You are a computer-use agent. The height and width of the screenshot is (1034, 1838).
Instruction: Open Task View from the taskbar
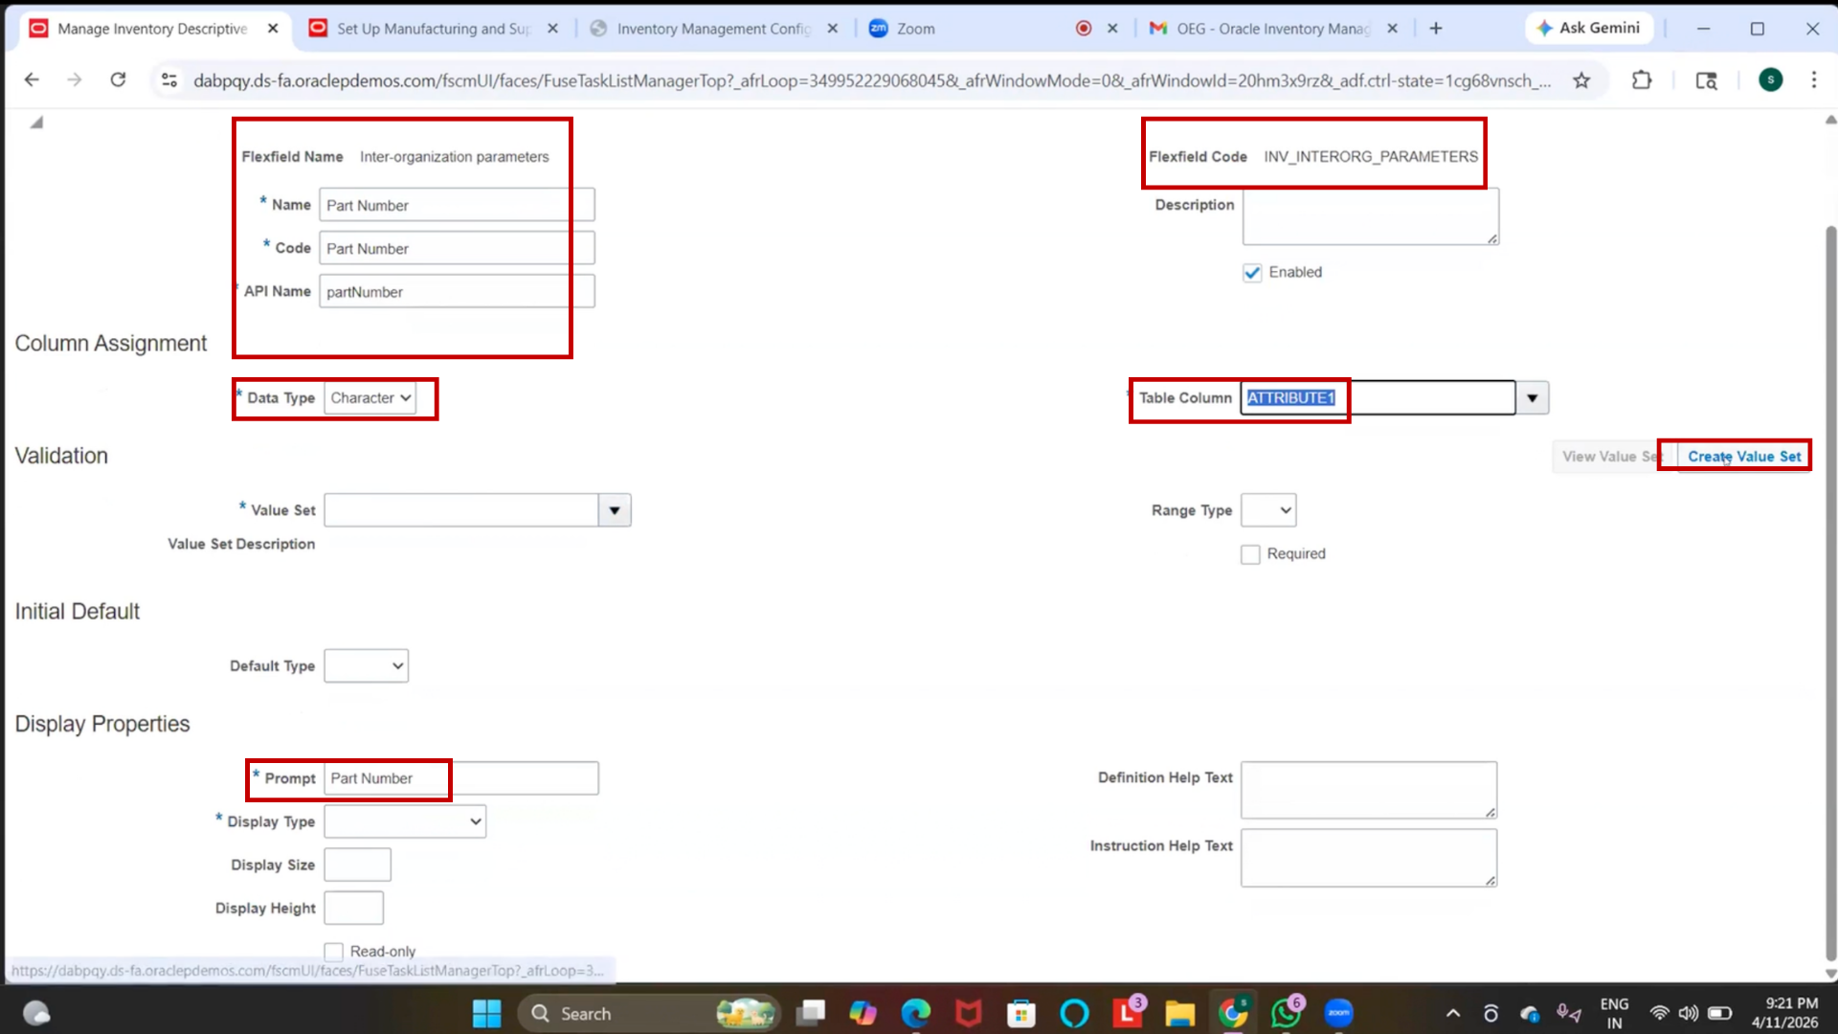[x=811, y=1013]
